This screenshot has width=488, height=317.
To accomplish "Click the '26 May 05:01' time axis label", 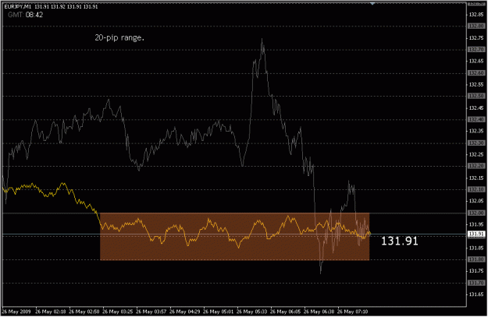I will (x=219, y=312).
